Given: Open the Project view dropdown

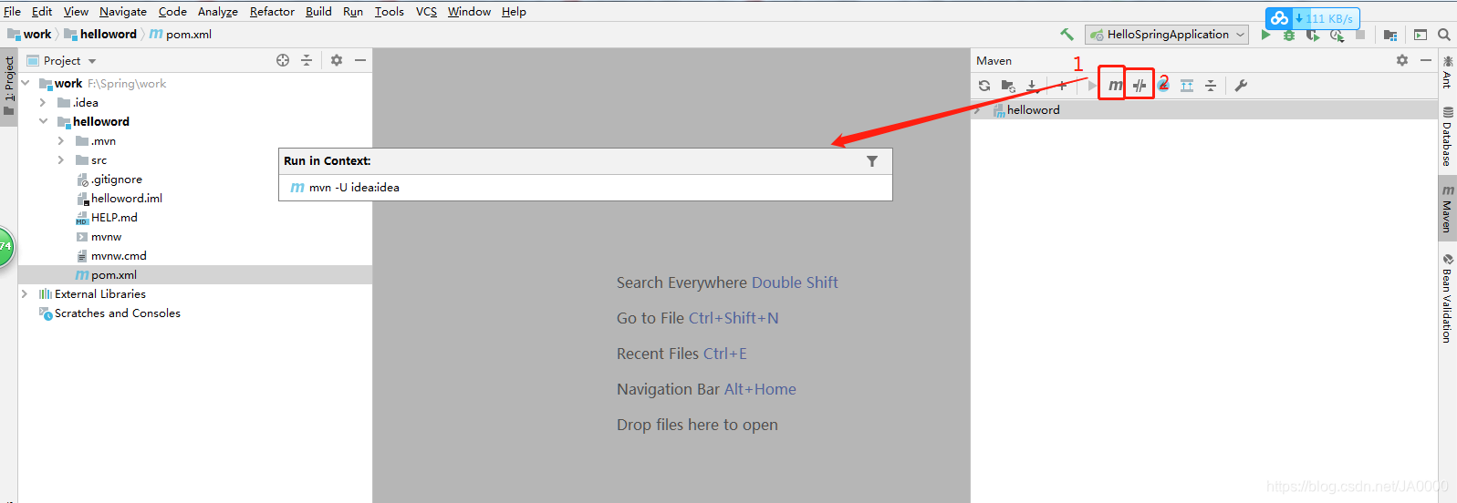Looking at the screenshot, I should pos(62,61).
